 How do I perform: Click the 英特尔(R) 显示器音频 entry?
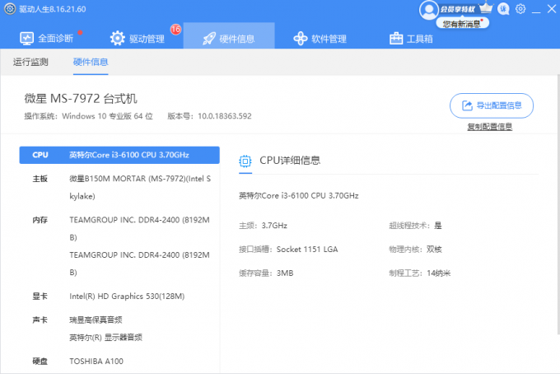[x=105, y=337]
